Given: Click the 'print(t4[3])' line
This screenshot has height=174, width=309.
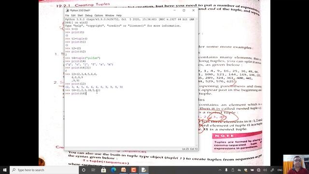Looking at the screenshot, I should [81, 68].
